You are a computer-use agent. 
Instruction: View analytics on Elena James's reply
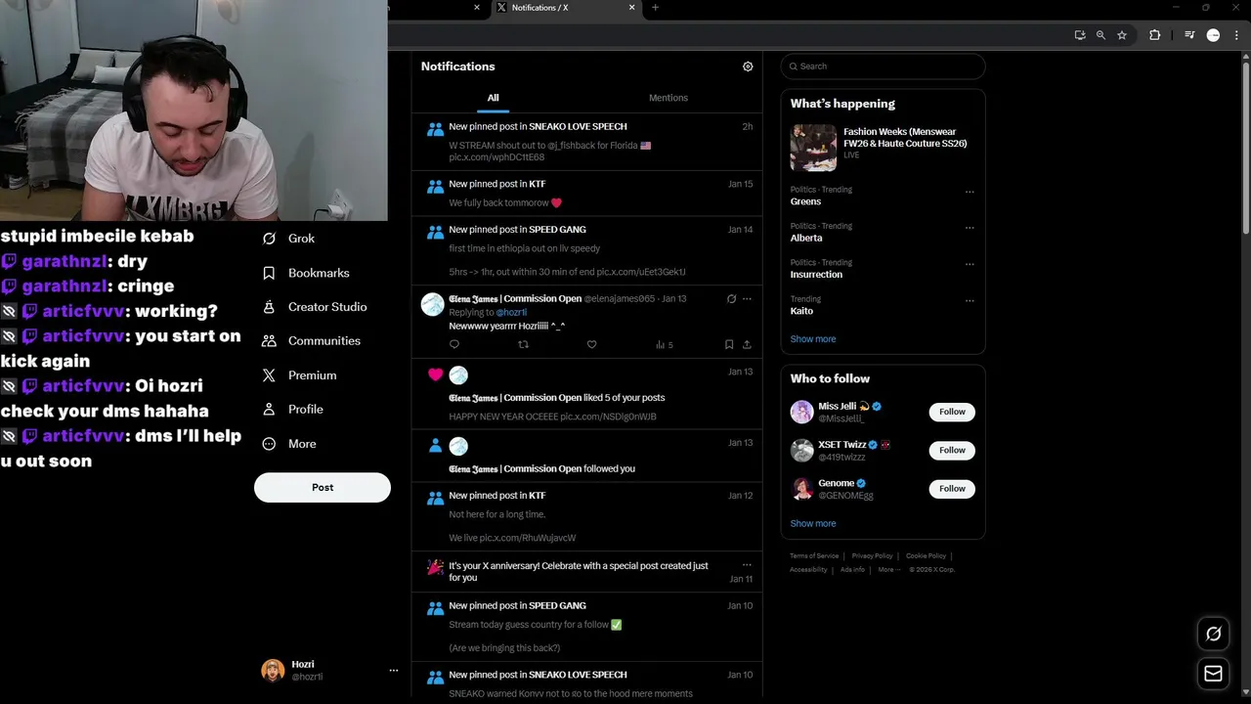665,344
